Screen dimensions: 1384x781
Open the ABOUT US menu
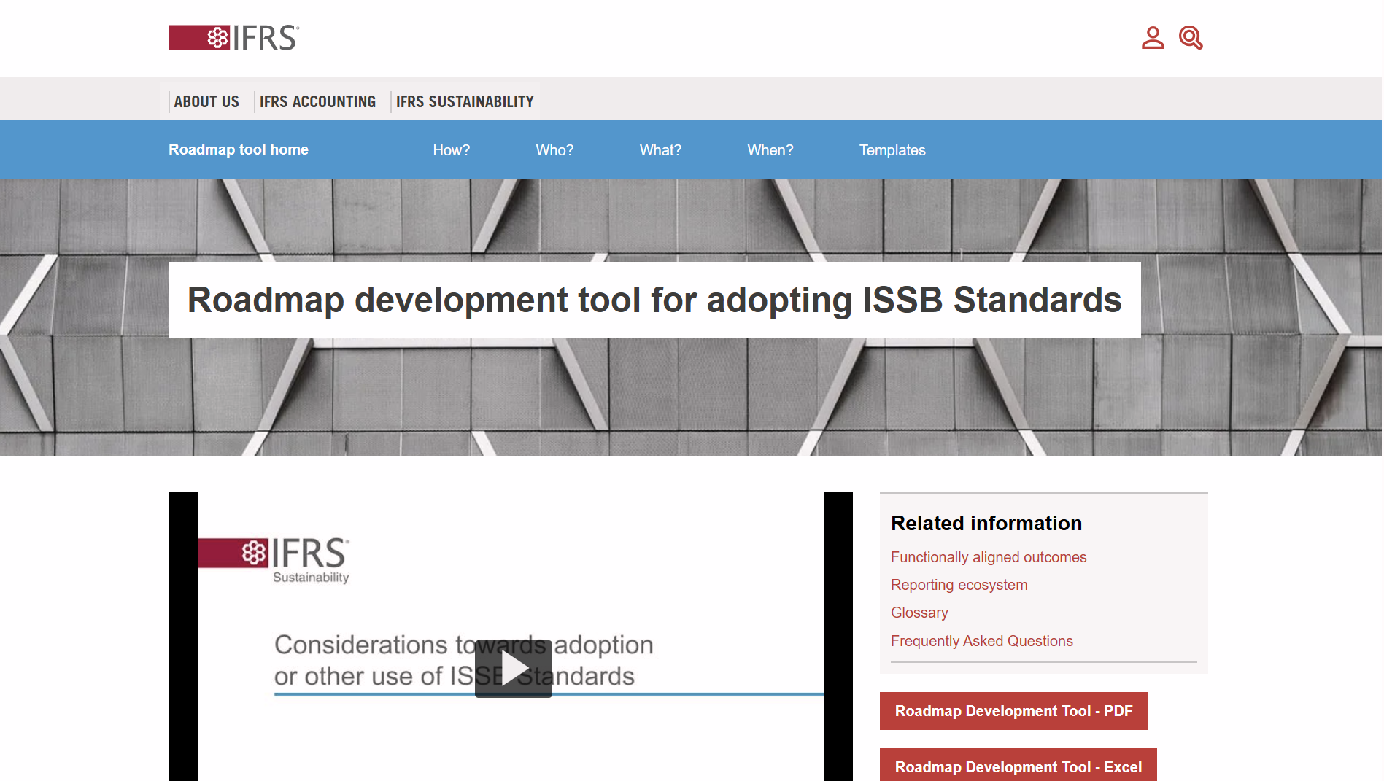[x=206, y=101]
